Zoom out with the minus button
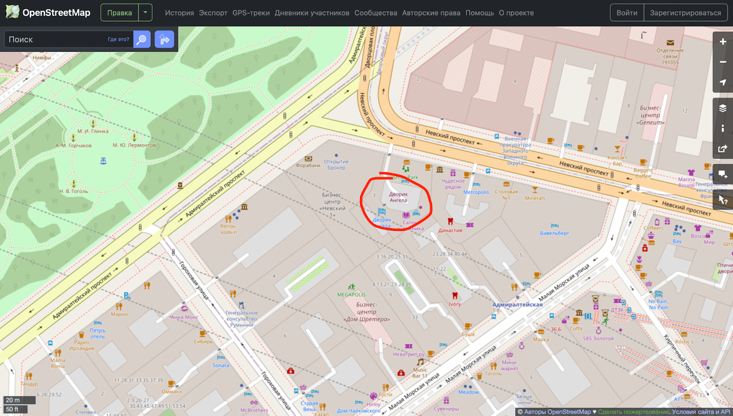Image resolution: width=733 pixels, height=416 pixels. tap(723, 62)
